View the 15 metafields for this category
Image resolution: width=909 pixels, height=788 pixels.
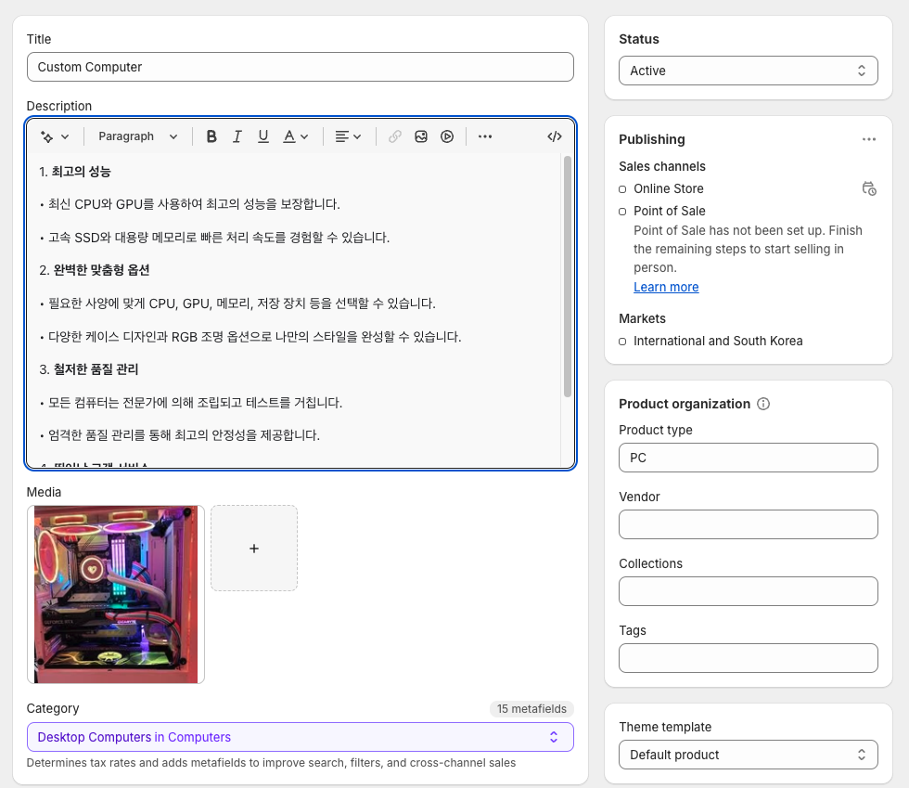point(531,708)
